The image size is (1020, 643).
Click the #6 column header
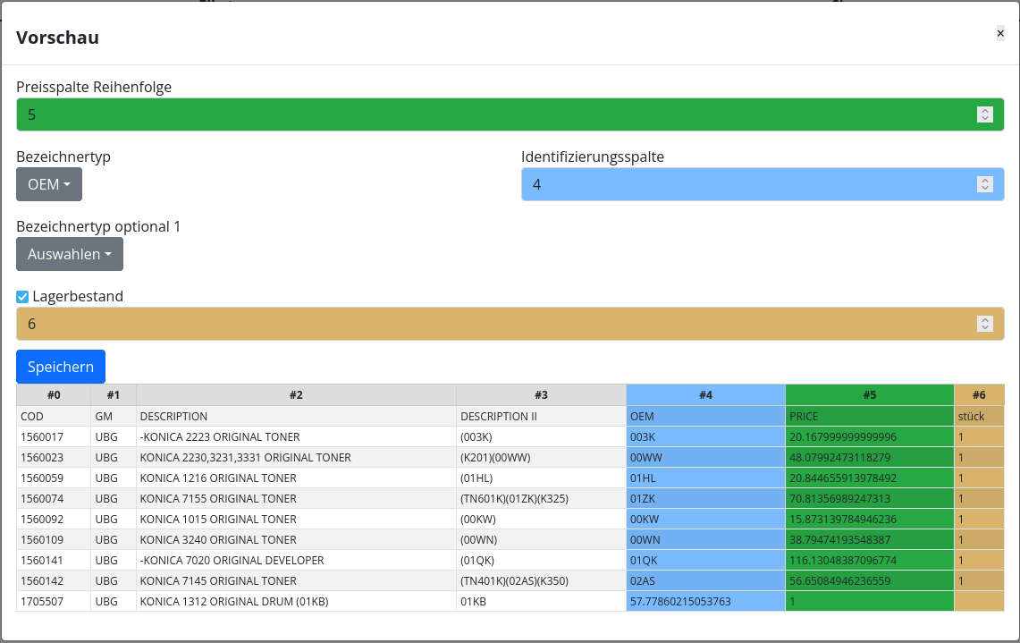(x=979, y=395)
